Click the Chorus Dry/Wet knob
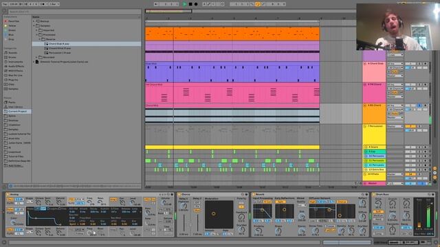The width and height of the screenshot is (440, 247). click(x=241, y=230)
